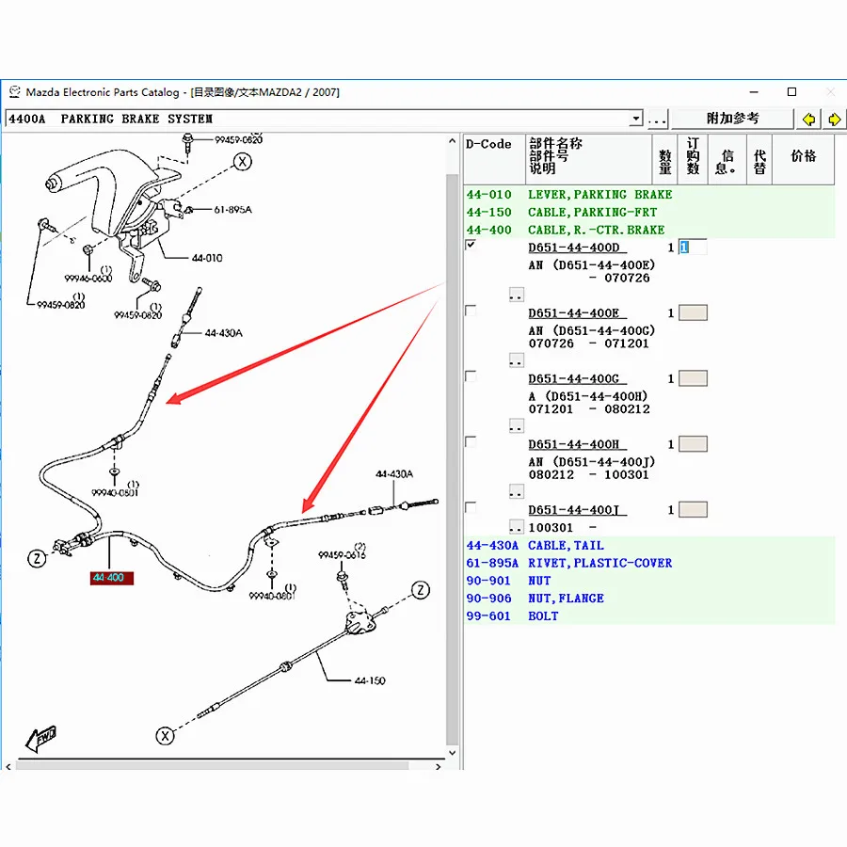Screen dimensions: 847x847
Task: Open part number link D651-44-400J
Action: click(577, 510)
